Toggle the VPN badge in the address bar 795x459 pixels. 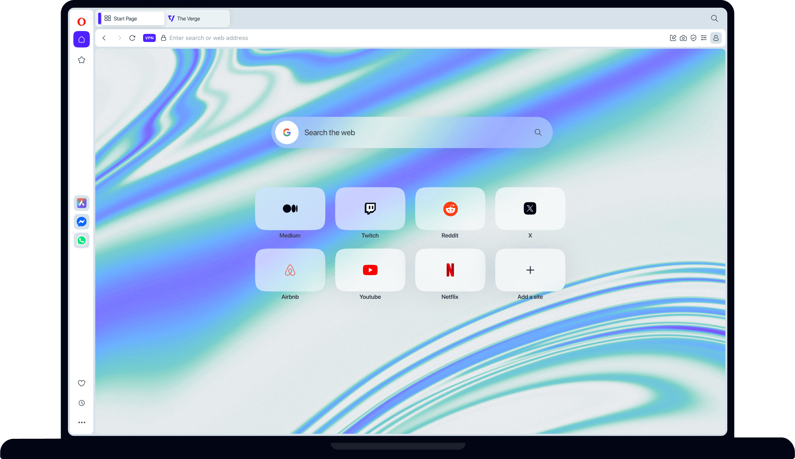point(149,38)
